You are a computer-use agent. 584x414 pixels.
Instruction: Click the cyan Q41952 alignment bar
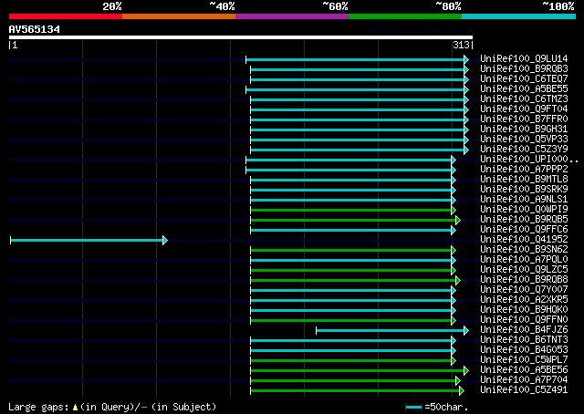87,240
